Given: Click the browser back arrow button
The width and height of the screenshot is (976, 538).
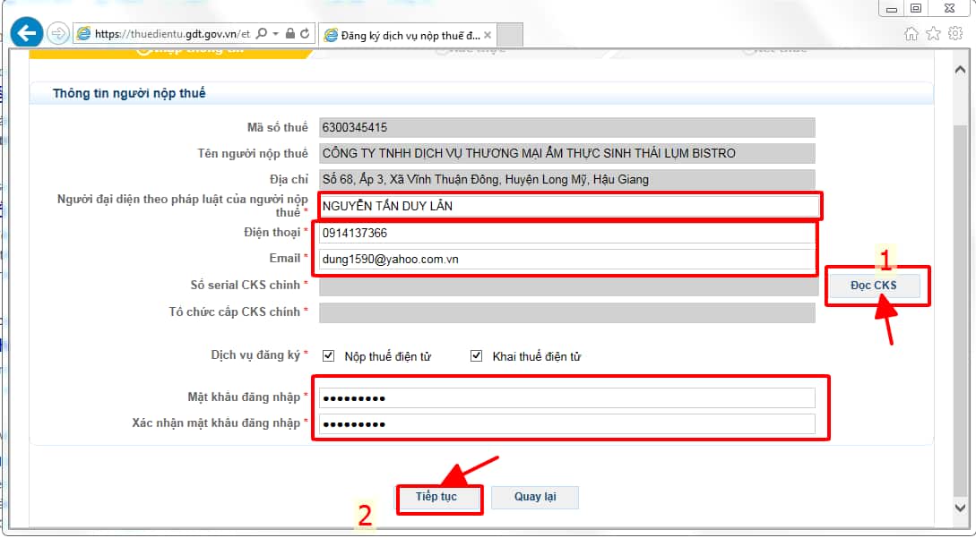Looking at the screenshot, I should 26,34.
